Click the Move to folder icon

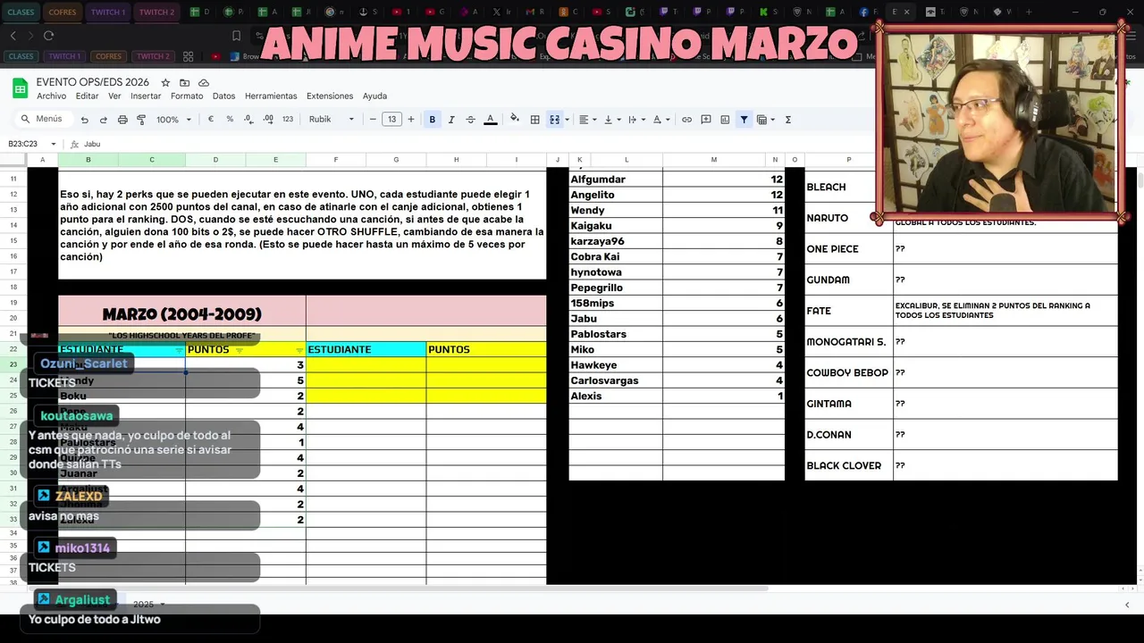click(x=184, y=82)
